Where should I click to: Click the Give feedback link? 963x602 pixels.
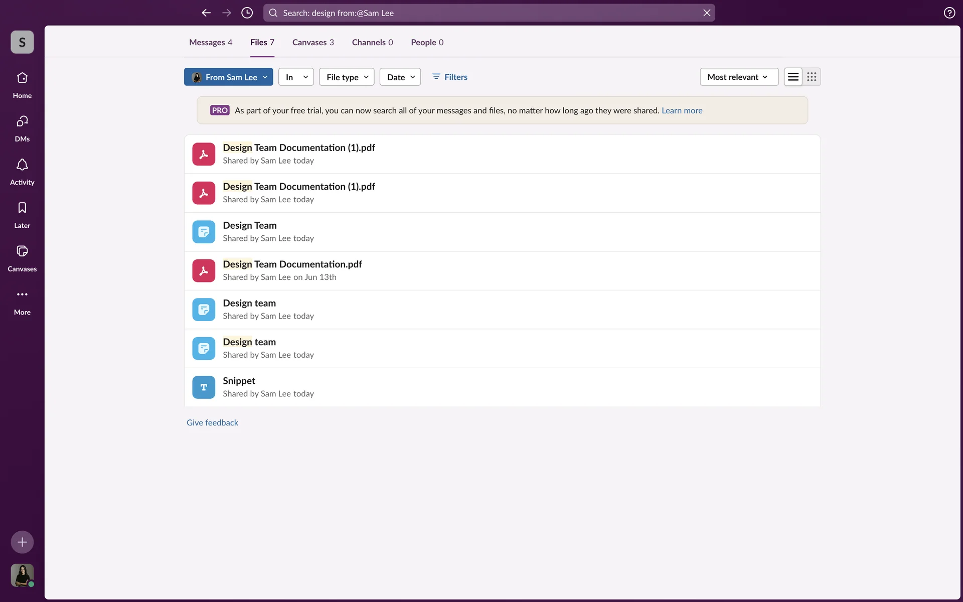(212, 422)
